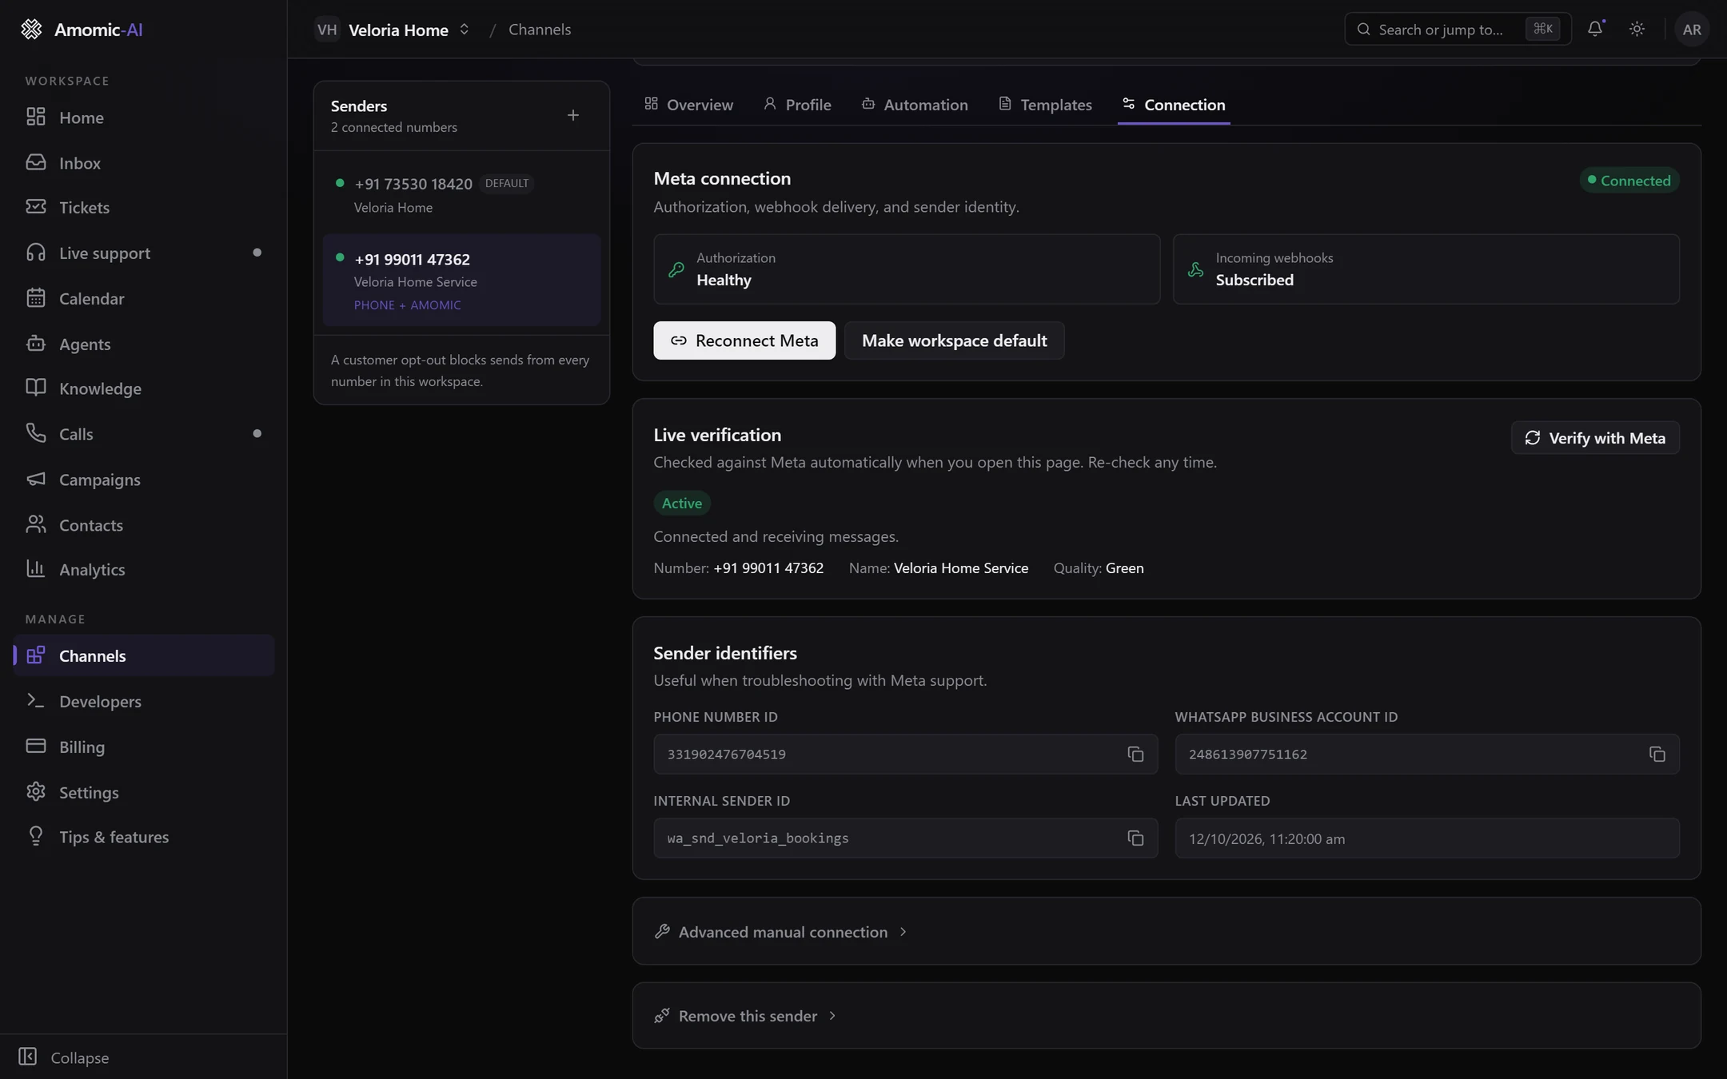Open the Knowledge section
This screenshot has width=1727, height=1079.
[x=144, y=388]
